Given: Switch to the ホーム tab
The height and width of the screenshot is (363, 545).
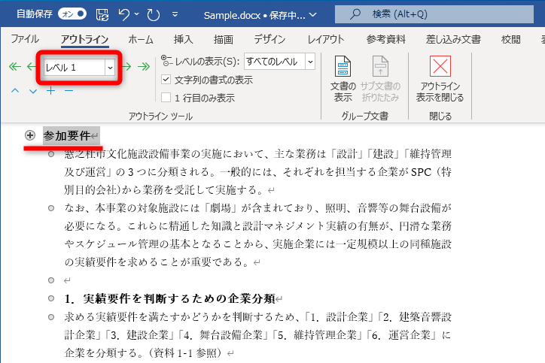Looking at the screenshot, I should (141, 40).
